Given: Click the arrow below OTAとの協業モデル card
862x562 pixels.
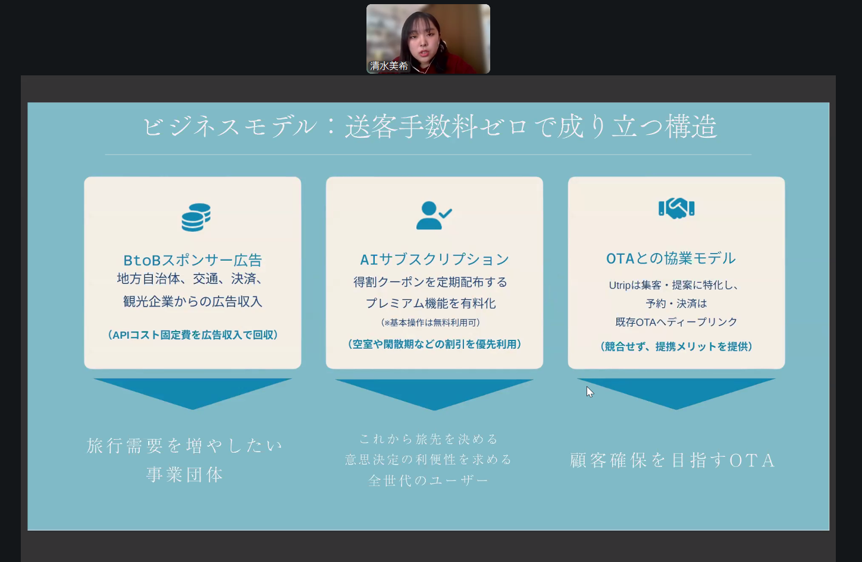Looking at the screenshot, I should pyautogui.click(x=676, y=392).
